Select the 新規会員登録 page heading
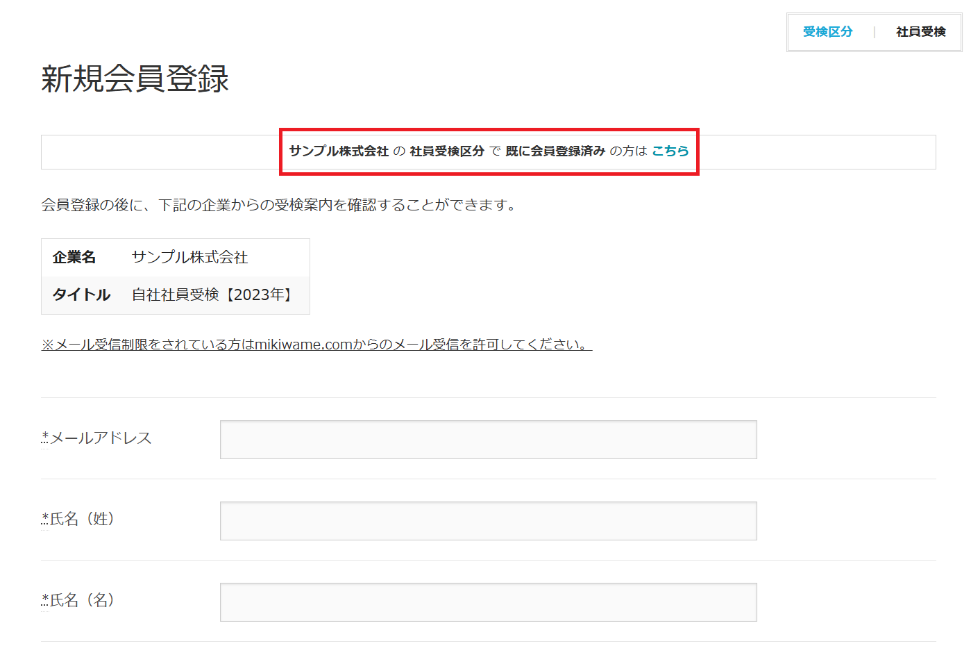The width and height of the screenshot is (980, 646). pyautogui.click(x=136, y=79)
